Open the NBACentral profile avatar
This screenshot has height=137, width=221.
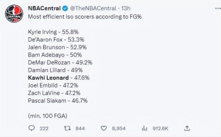point(14,14)
